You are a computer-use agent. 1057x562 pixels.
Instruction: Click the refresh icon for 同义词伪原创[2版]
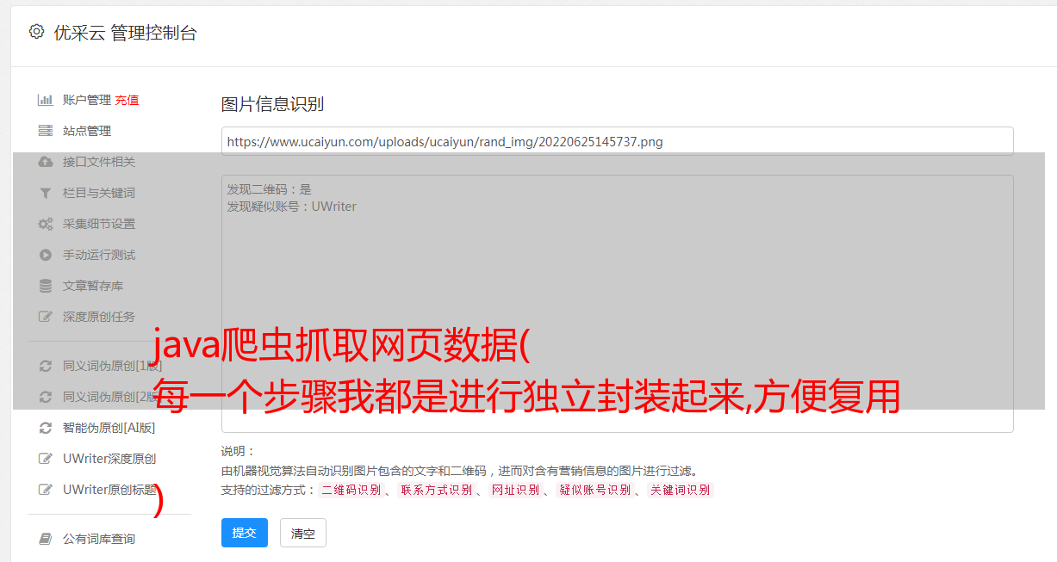click(46, 397)
